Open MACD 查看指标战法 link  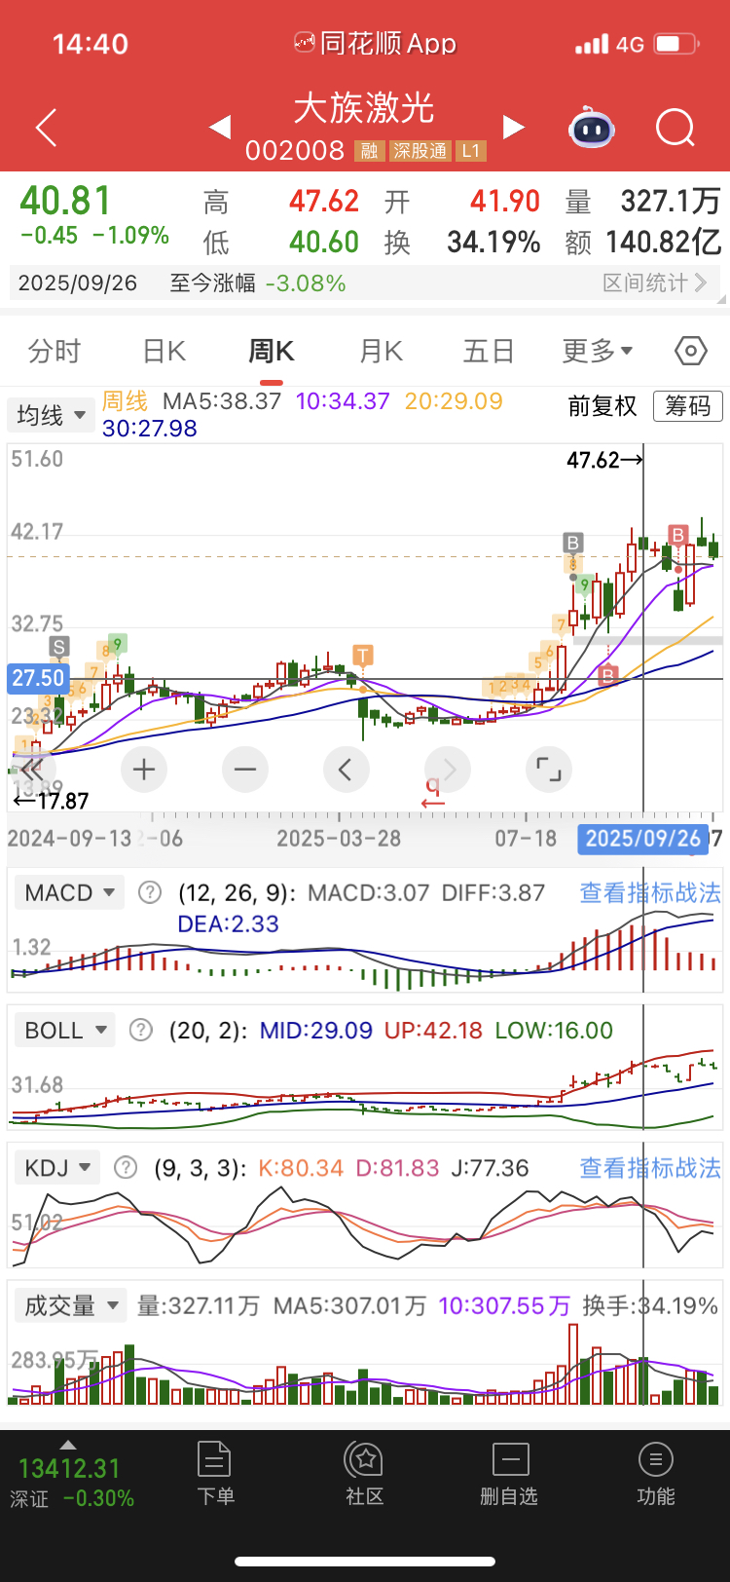click(650, 892)
